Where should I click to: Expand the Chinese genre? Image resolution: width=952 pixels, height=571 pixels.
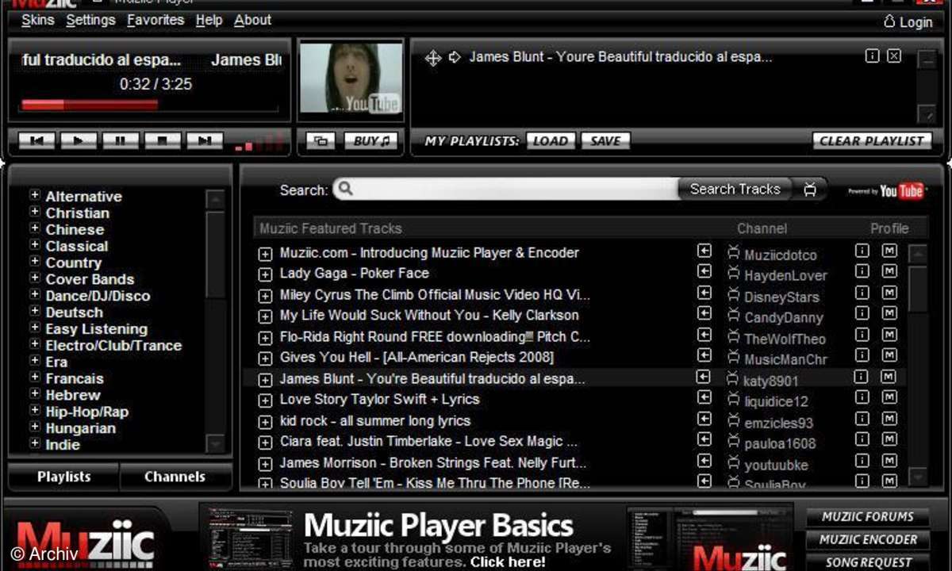(35, 228)
